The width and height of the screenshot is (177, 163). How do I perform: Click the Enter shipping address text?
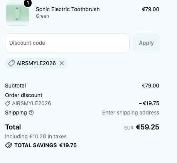point(131,113)
